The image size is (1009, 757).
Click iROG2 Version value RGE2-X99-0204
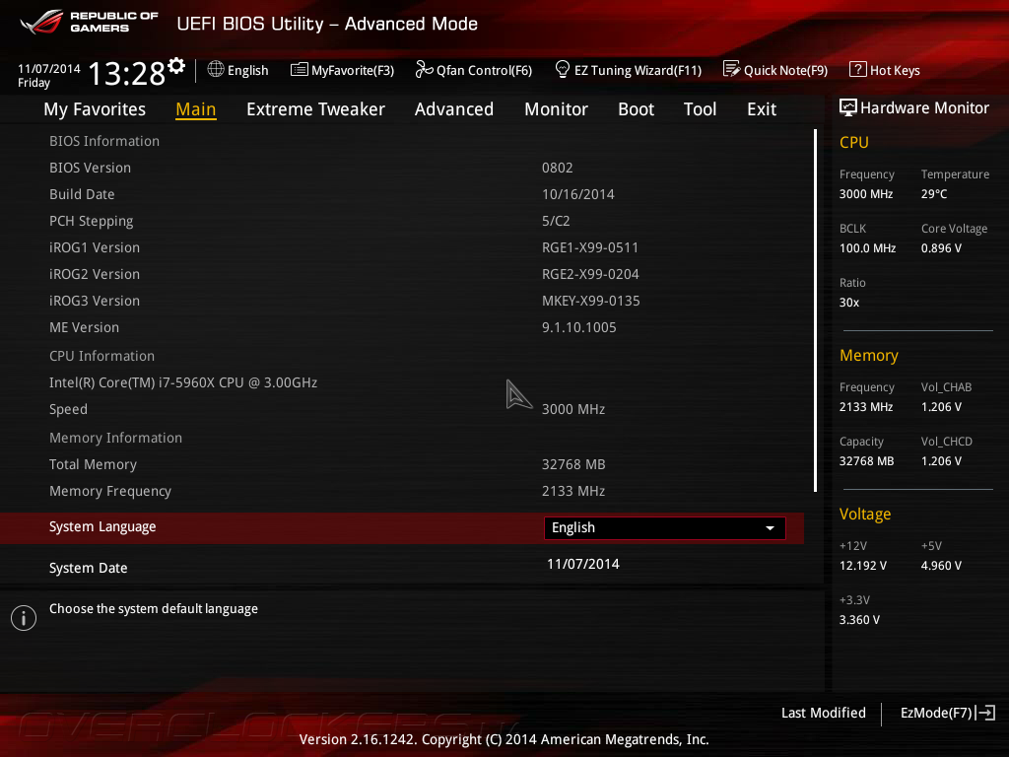click(590, 274)
